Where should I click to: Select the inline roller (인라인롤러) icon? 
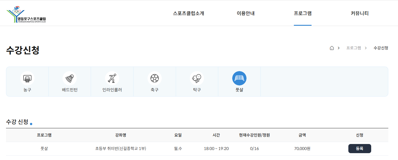112,78
